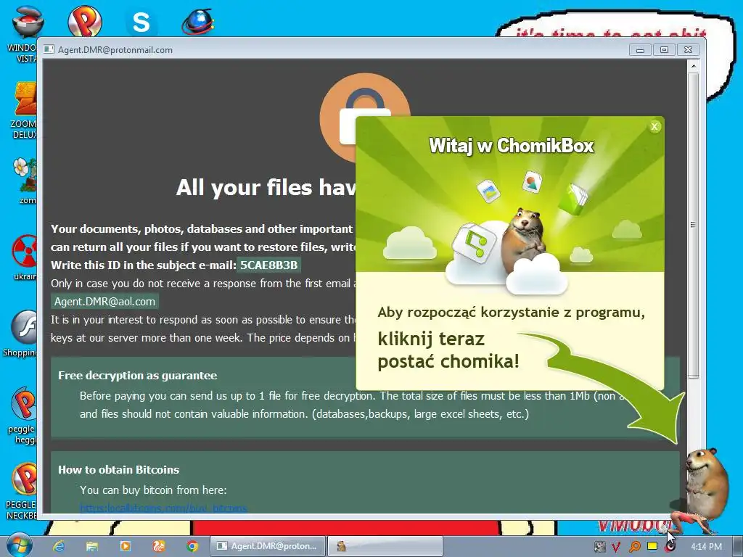The width and height of the screenshot is (743, 557).
Task: Close the ChomikBox welcome popup
Action: point(654,126)
